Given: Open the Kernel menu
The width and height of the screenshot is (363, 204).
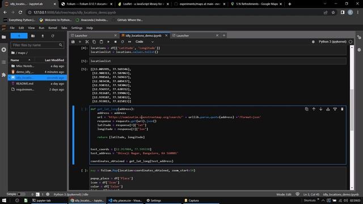Looking at the screenshot, I should pyautogui.click(x=53, y=28).
